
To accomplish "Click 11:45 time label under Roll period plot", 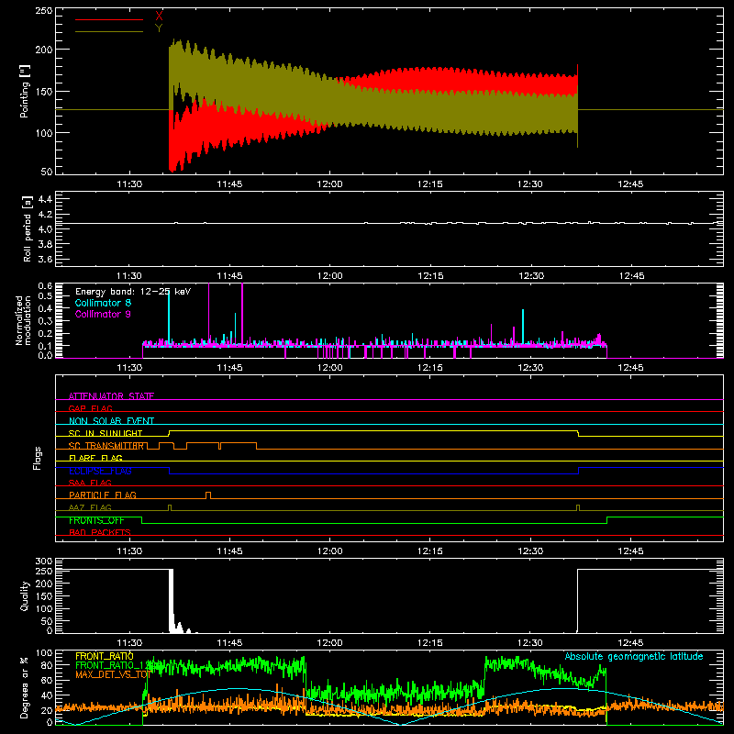I will [x=229, y=276].
